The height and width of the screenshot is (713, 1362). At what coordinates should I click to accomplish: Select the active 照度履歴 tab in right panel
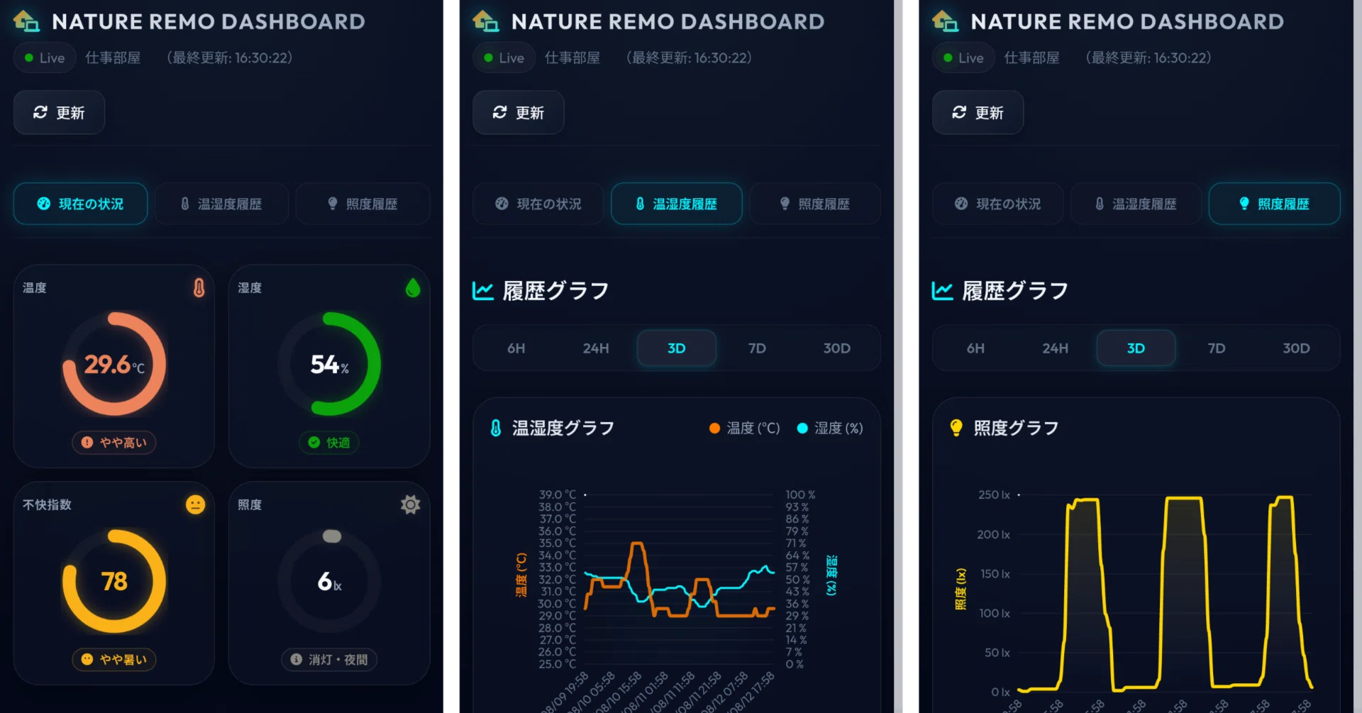[x=1274, y=204]
